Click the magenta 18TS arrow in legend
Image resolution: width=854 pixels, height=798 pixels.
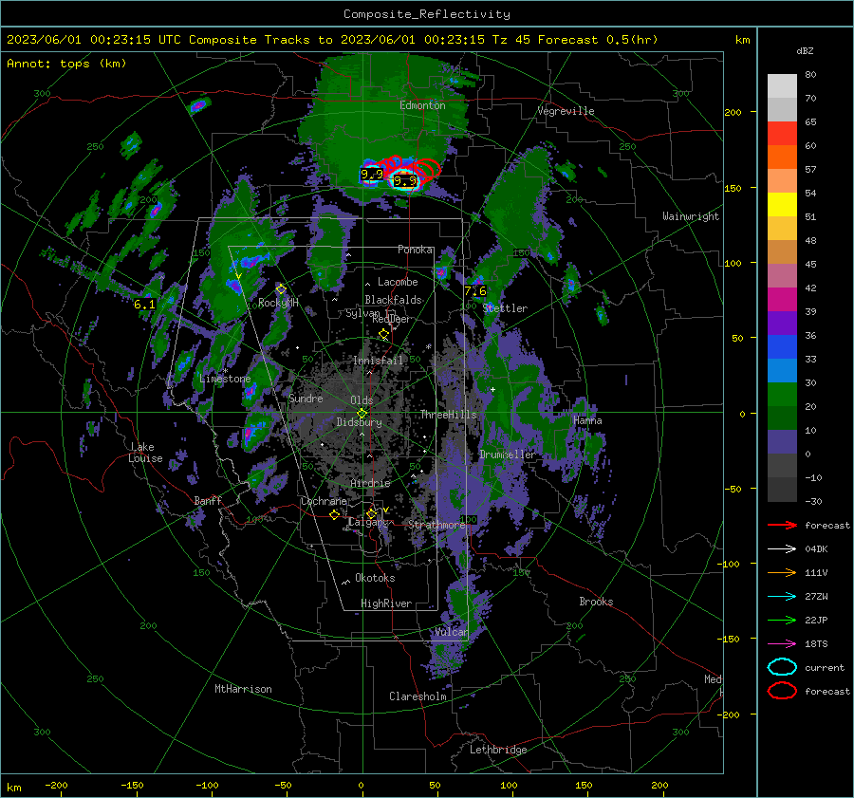click(782, 644)
